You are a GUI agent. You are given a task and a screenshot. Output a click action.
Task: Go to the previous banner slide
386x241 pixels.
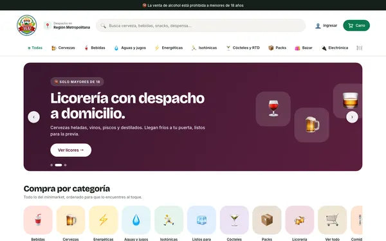[x=33, y=117]
